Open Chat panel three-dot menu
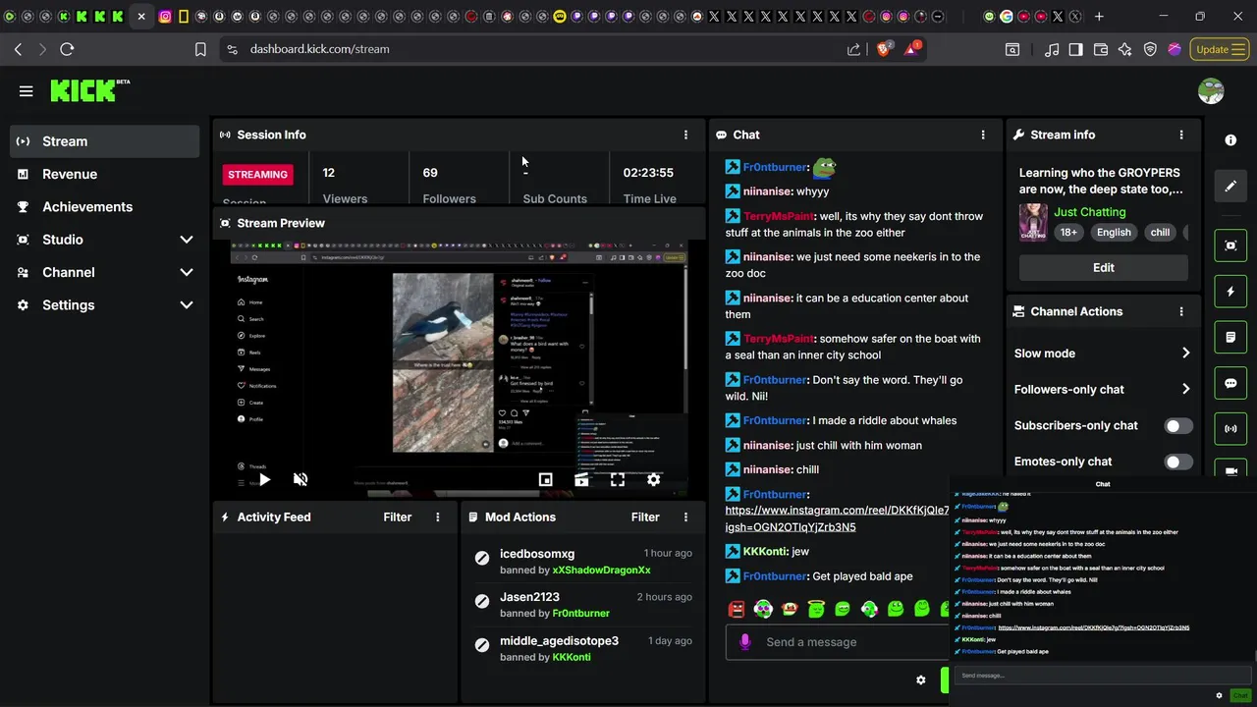The image size is (1257, 707). [983, 135]
